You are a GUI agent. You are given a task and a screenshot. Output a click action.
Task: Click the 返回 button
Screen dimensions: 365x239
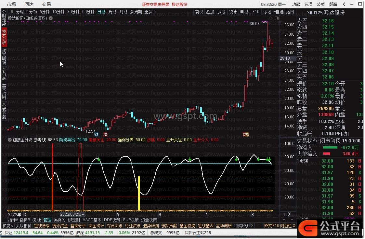[x=290, y=12]
